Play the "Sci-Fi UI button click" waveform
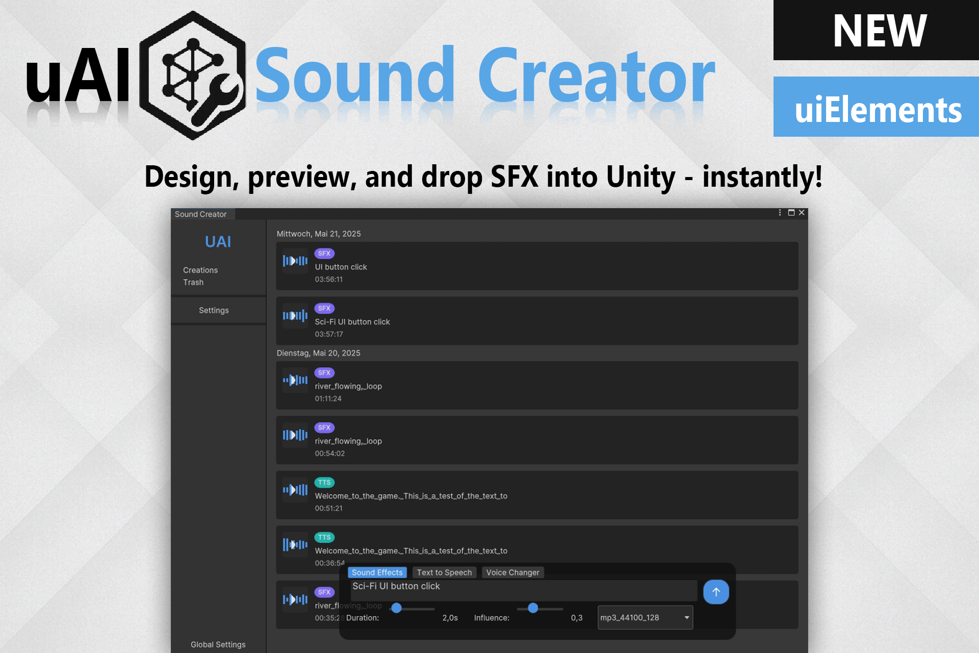The height and width of the screenshot is (653, 979). coord(295,316)
